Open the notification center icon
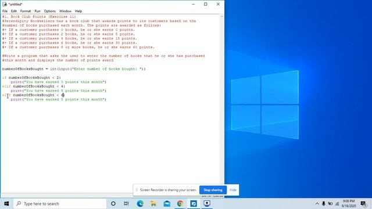This screenshot has height=209, width=372. pos(363,204)
